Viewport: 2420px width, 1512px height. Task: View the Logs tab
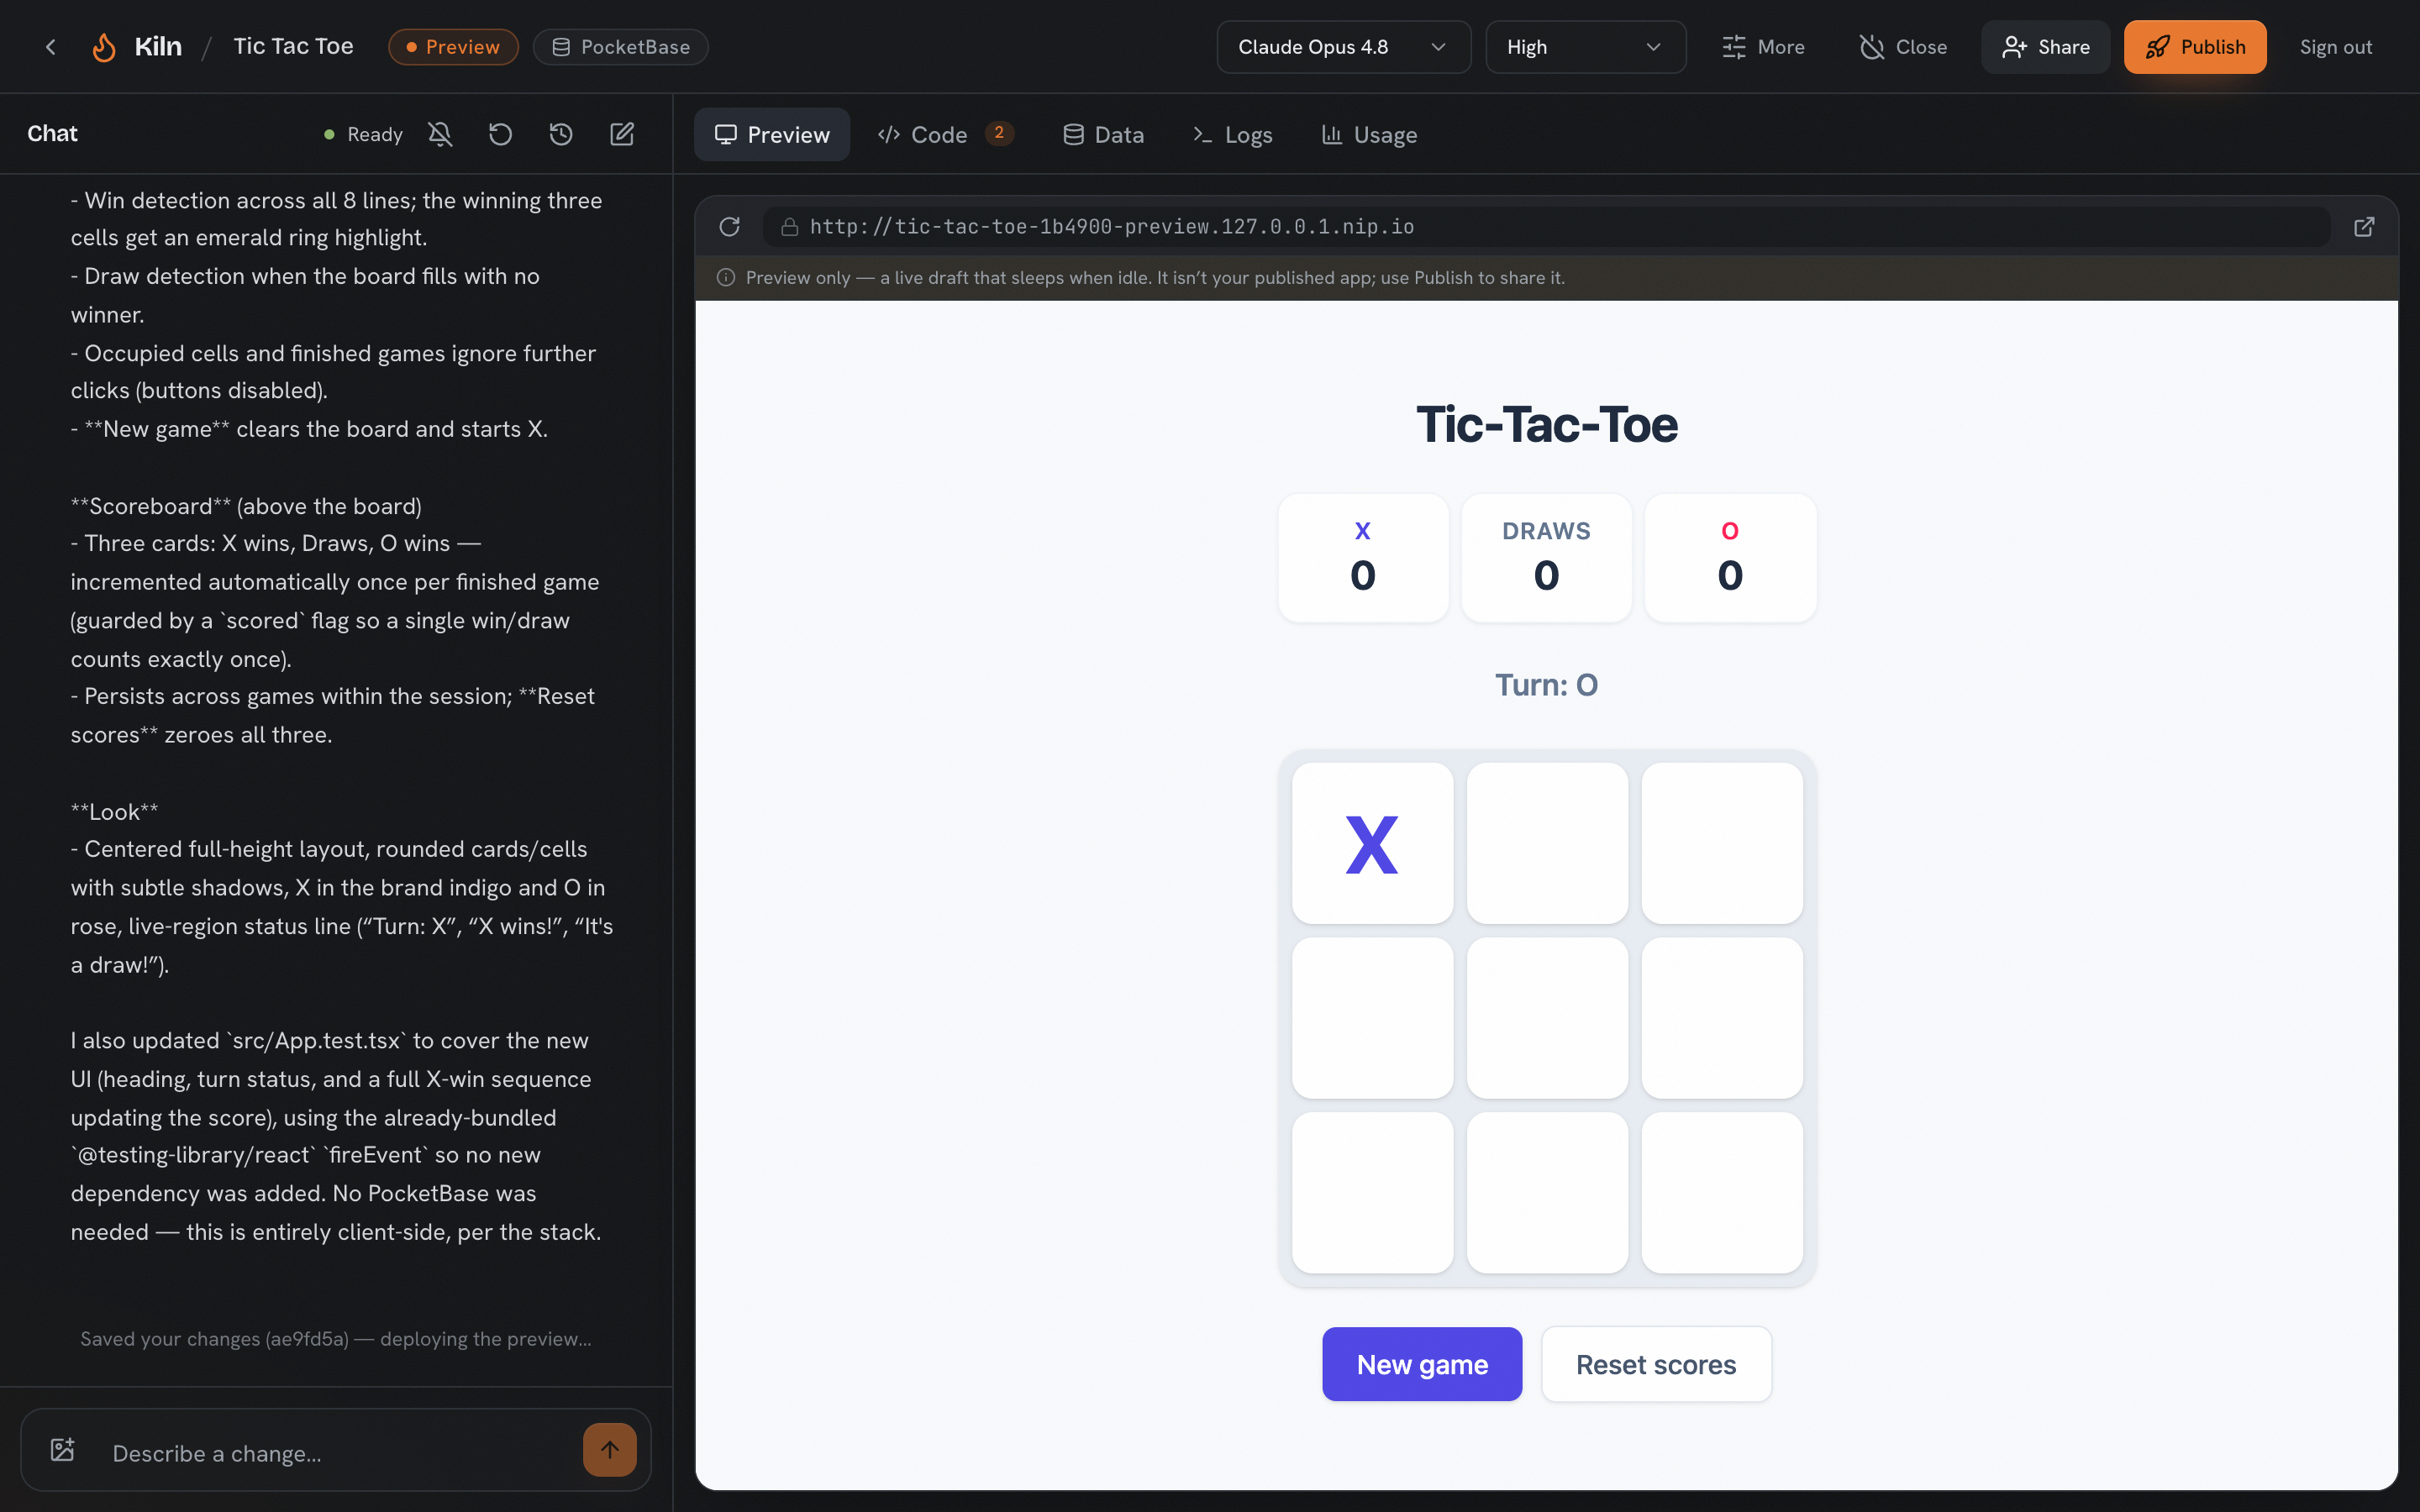[x=1232, y=134]
